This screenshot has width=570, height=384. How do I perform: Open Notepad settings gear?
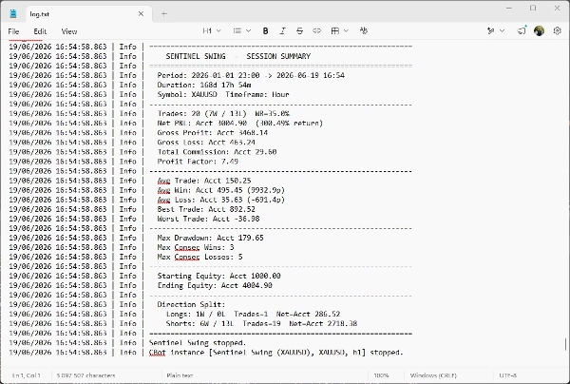coord(558,31)
